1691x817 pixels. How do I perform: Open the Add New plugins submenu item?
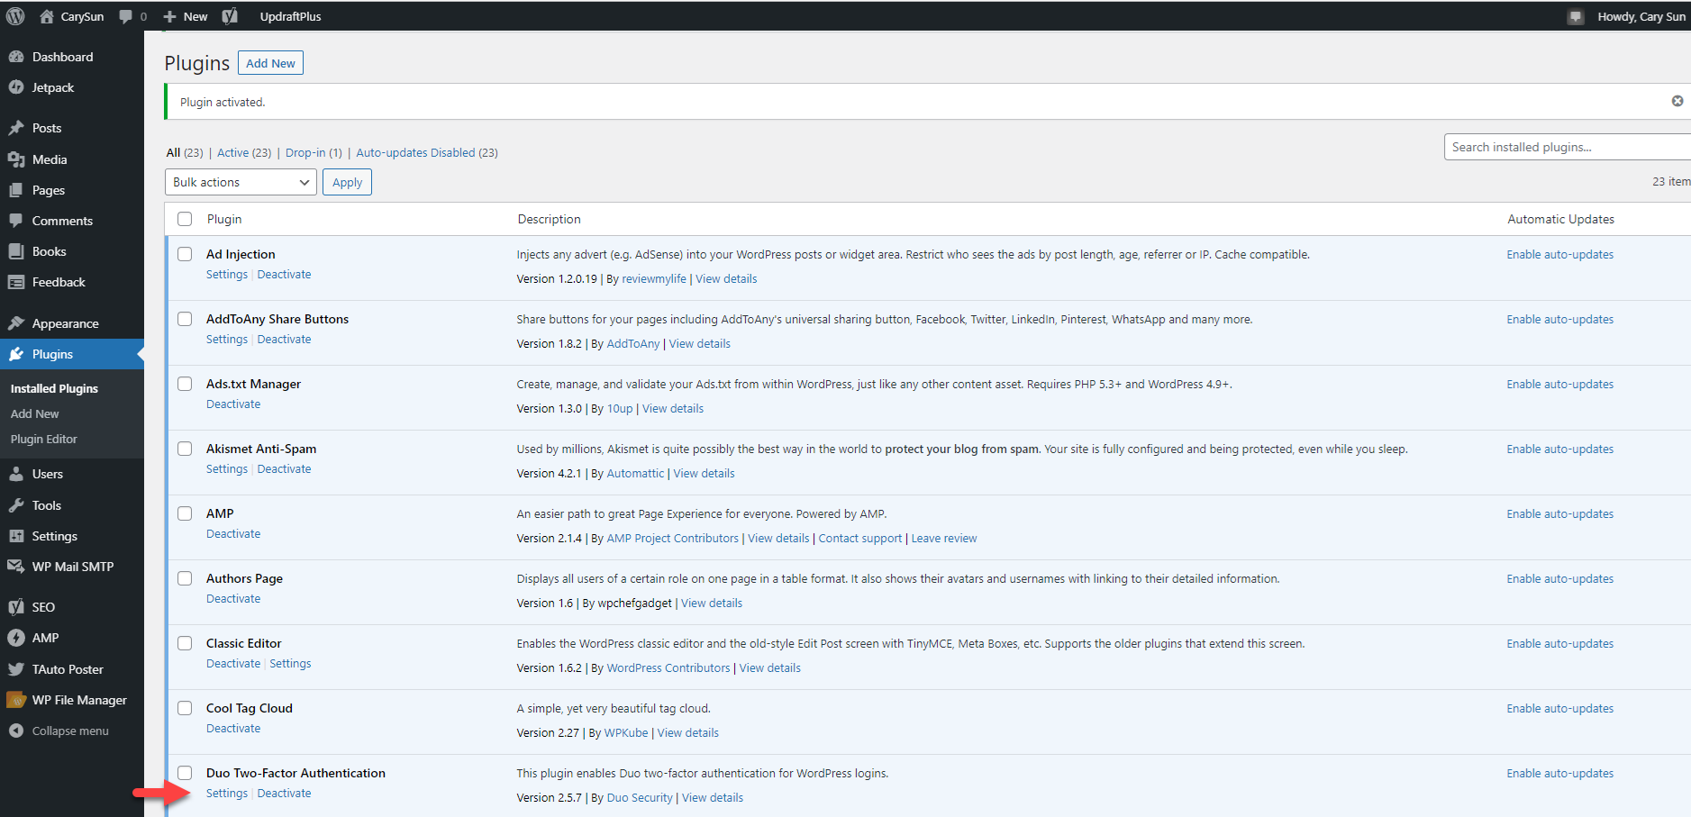click(x=34, y=413)
